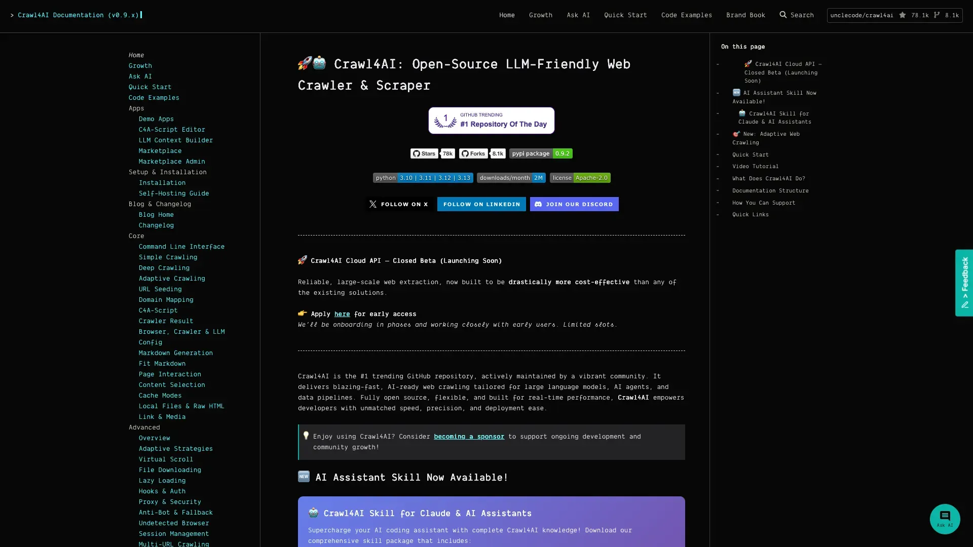
Task: Open Undetected Browser sidebar link
Action: click(174, 523)
